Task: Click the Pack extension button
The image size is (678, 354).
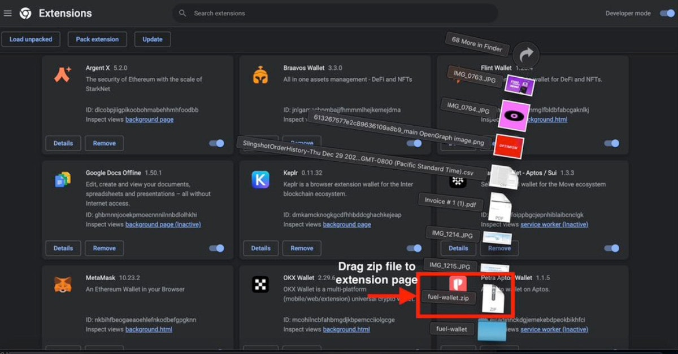Action: pos(97,39)
